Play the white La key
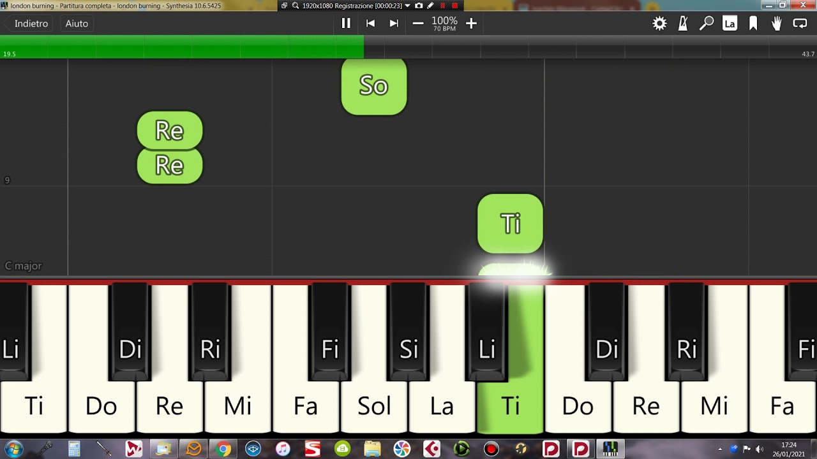Viewport: 817px width, 459px height. click(442, 407)
